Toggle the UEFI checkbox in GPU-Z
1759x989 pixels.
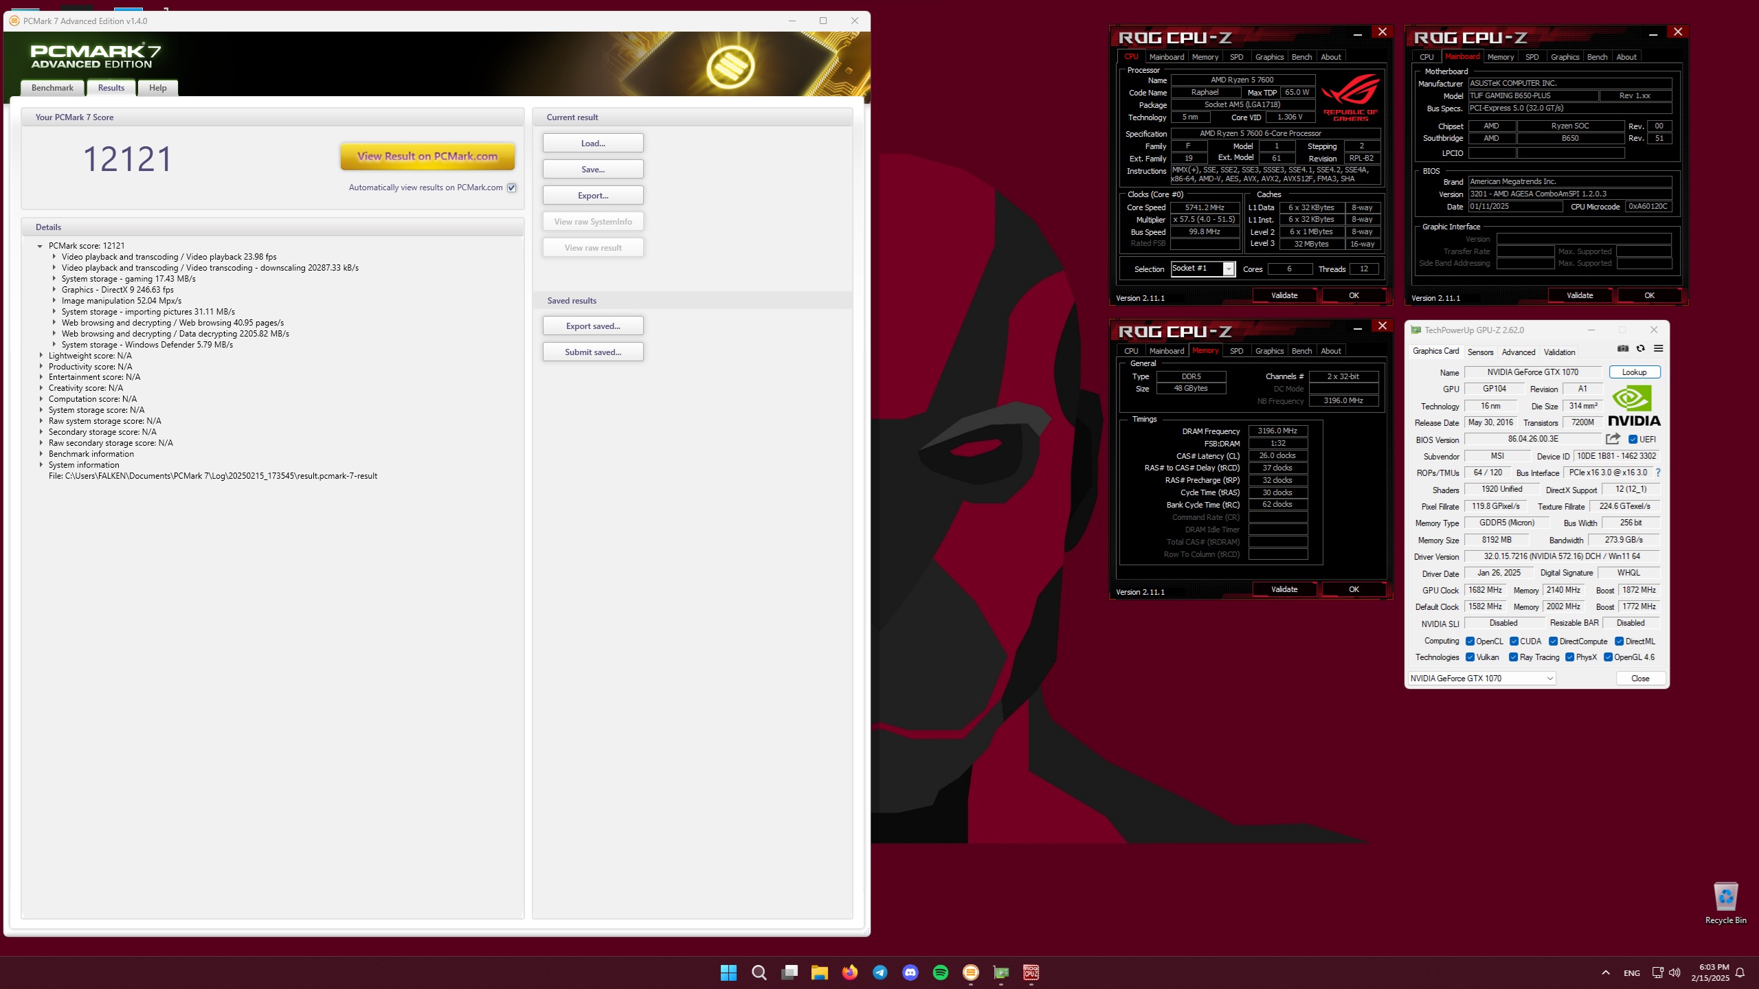pyautogui.click(x=1633, y=440)
